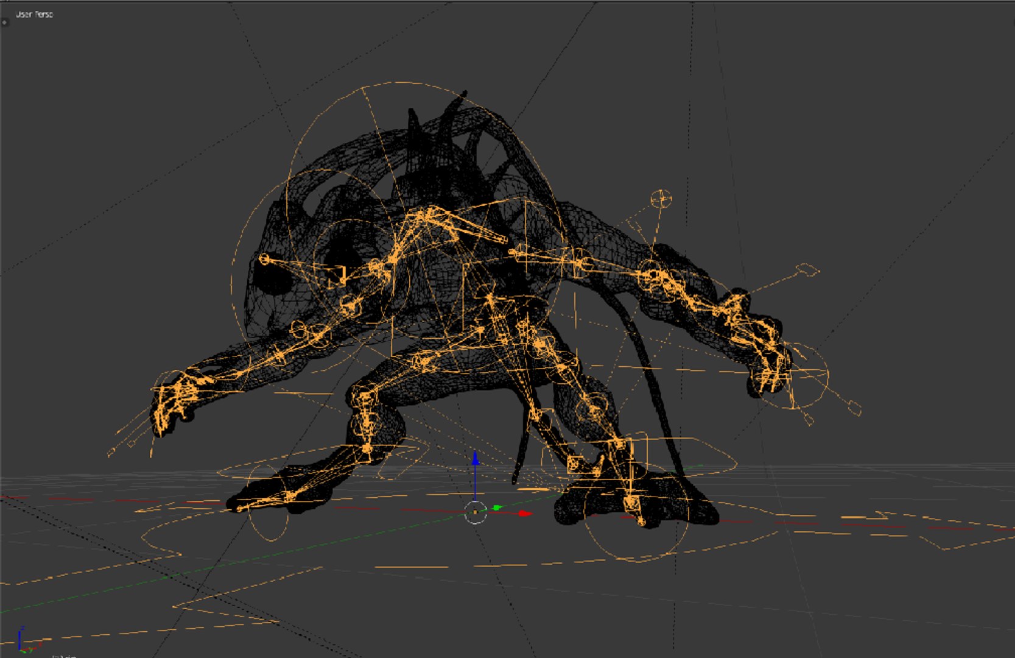Select the diamond-shaped bone control at far right
This screenshot has width=1015, height=658.
(808, 269)
